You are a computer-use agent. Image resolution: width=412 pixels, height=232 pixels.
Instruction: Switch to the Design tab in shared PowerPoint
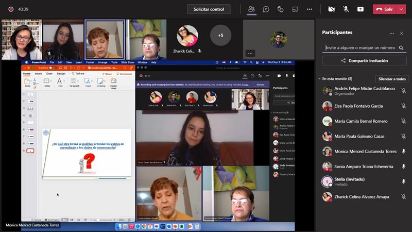(61, 74)
